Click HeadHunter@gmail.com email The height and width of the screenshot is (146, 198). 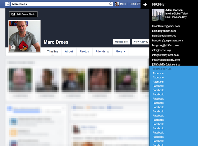166,26
